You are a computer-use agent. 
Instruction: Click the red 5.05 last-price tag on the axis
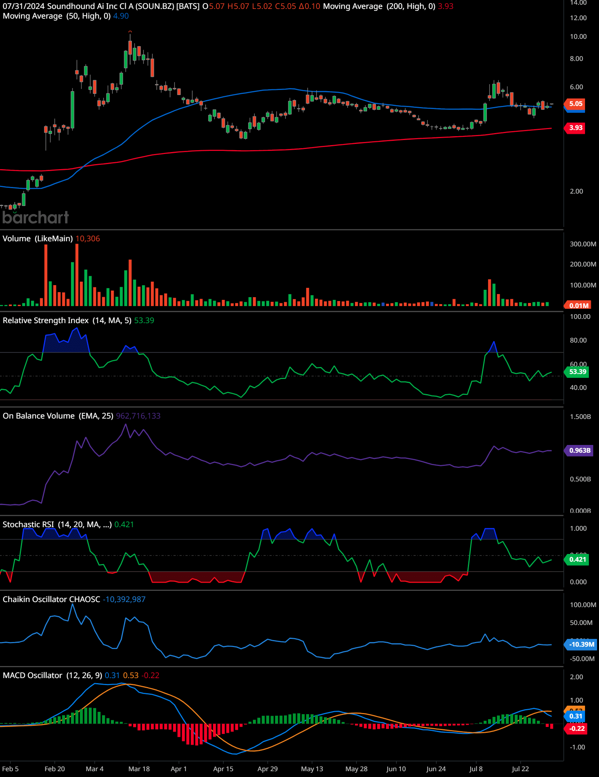click(575, 104)
